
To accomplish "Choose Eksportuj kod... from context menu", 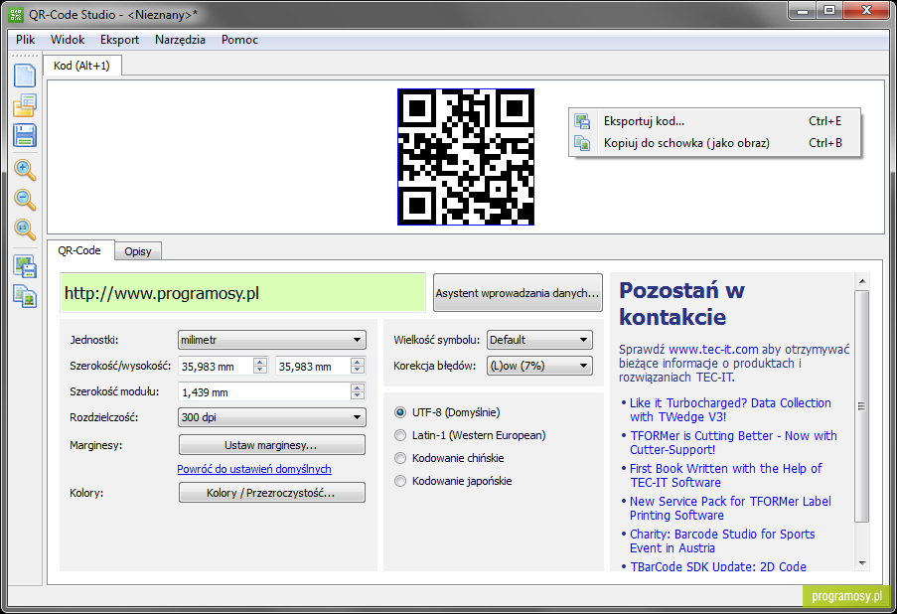I will (x=714, y=121).
